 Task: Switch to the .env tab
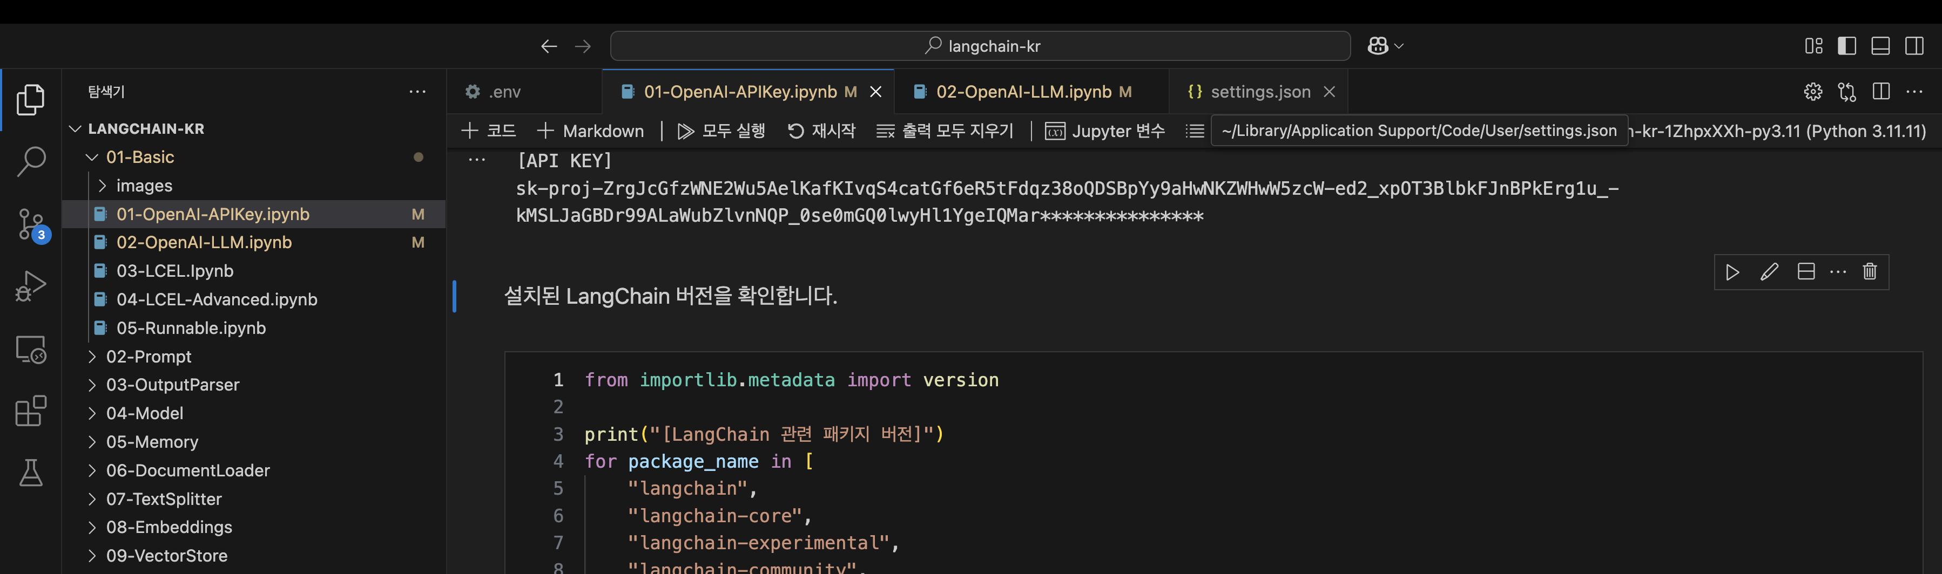point(524,92)
